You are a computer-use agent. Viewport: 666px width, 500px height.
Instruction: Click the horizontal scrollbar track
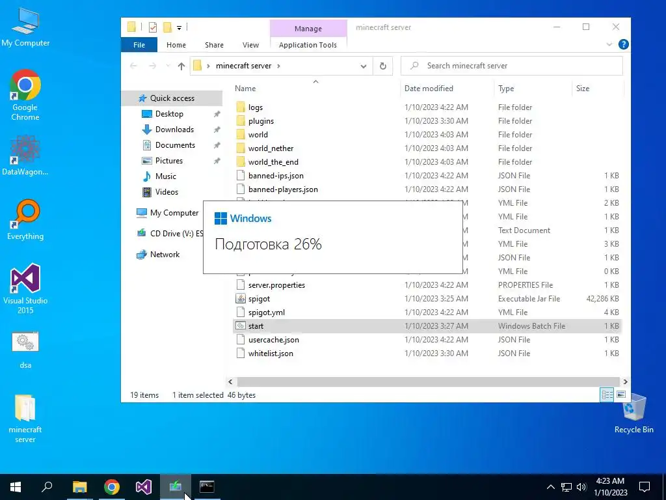pyautogui.click(x=428, y=382)
